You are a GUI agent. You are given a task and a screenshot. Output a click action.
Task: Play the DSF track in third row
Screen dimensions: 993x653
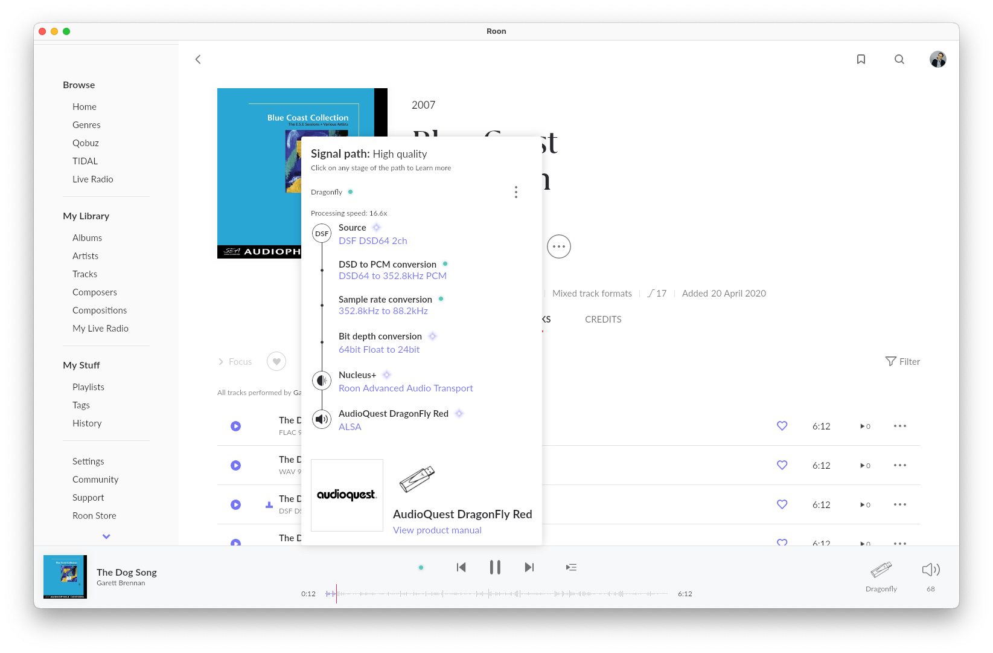pos(236,505)
